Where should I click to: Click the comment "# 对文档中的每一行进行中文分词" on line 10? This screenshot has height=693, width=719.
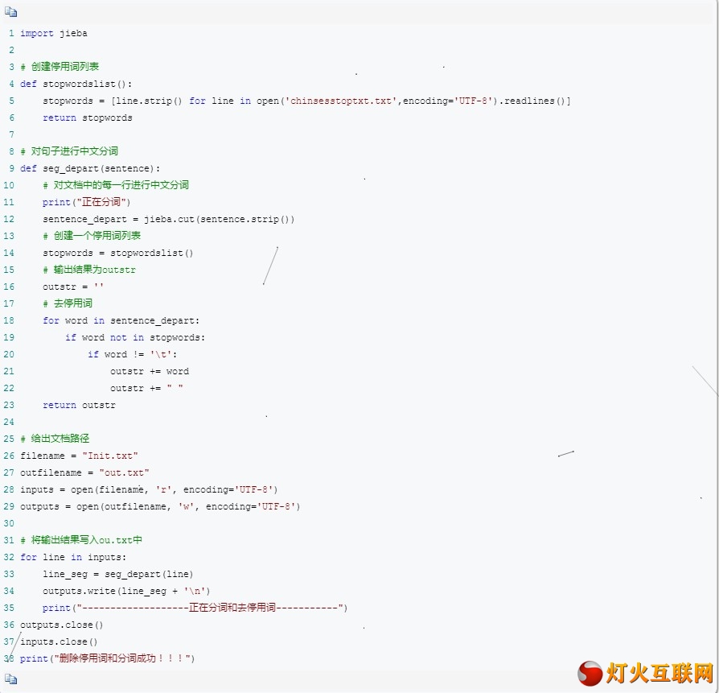[116, 185]
